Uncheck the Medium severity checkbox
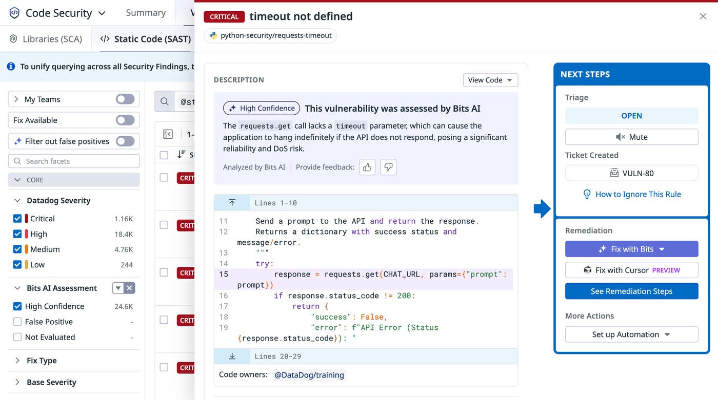The width and height of the screenshot is (718, 400). click(17, 249)
